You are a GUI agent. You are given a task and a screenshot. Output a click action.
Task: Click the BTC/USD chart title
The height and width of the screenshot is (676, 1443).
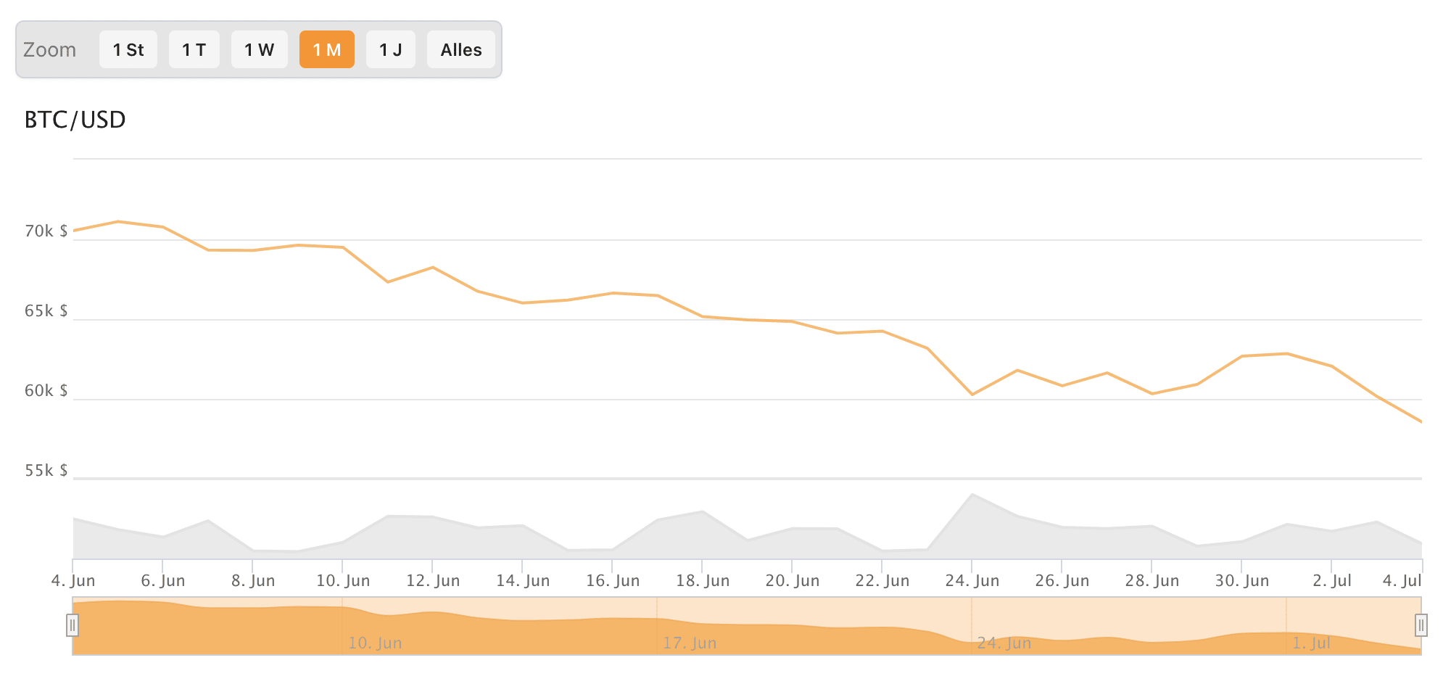point(75,120)
